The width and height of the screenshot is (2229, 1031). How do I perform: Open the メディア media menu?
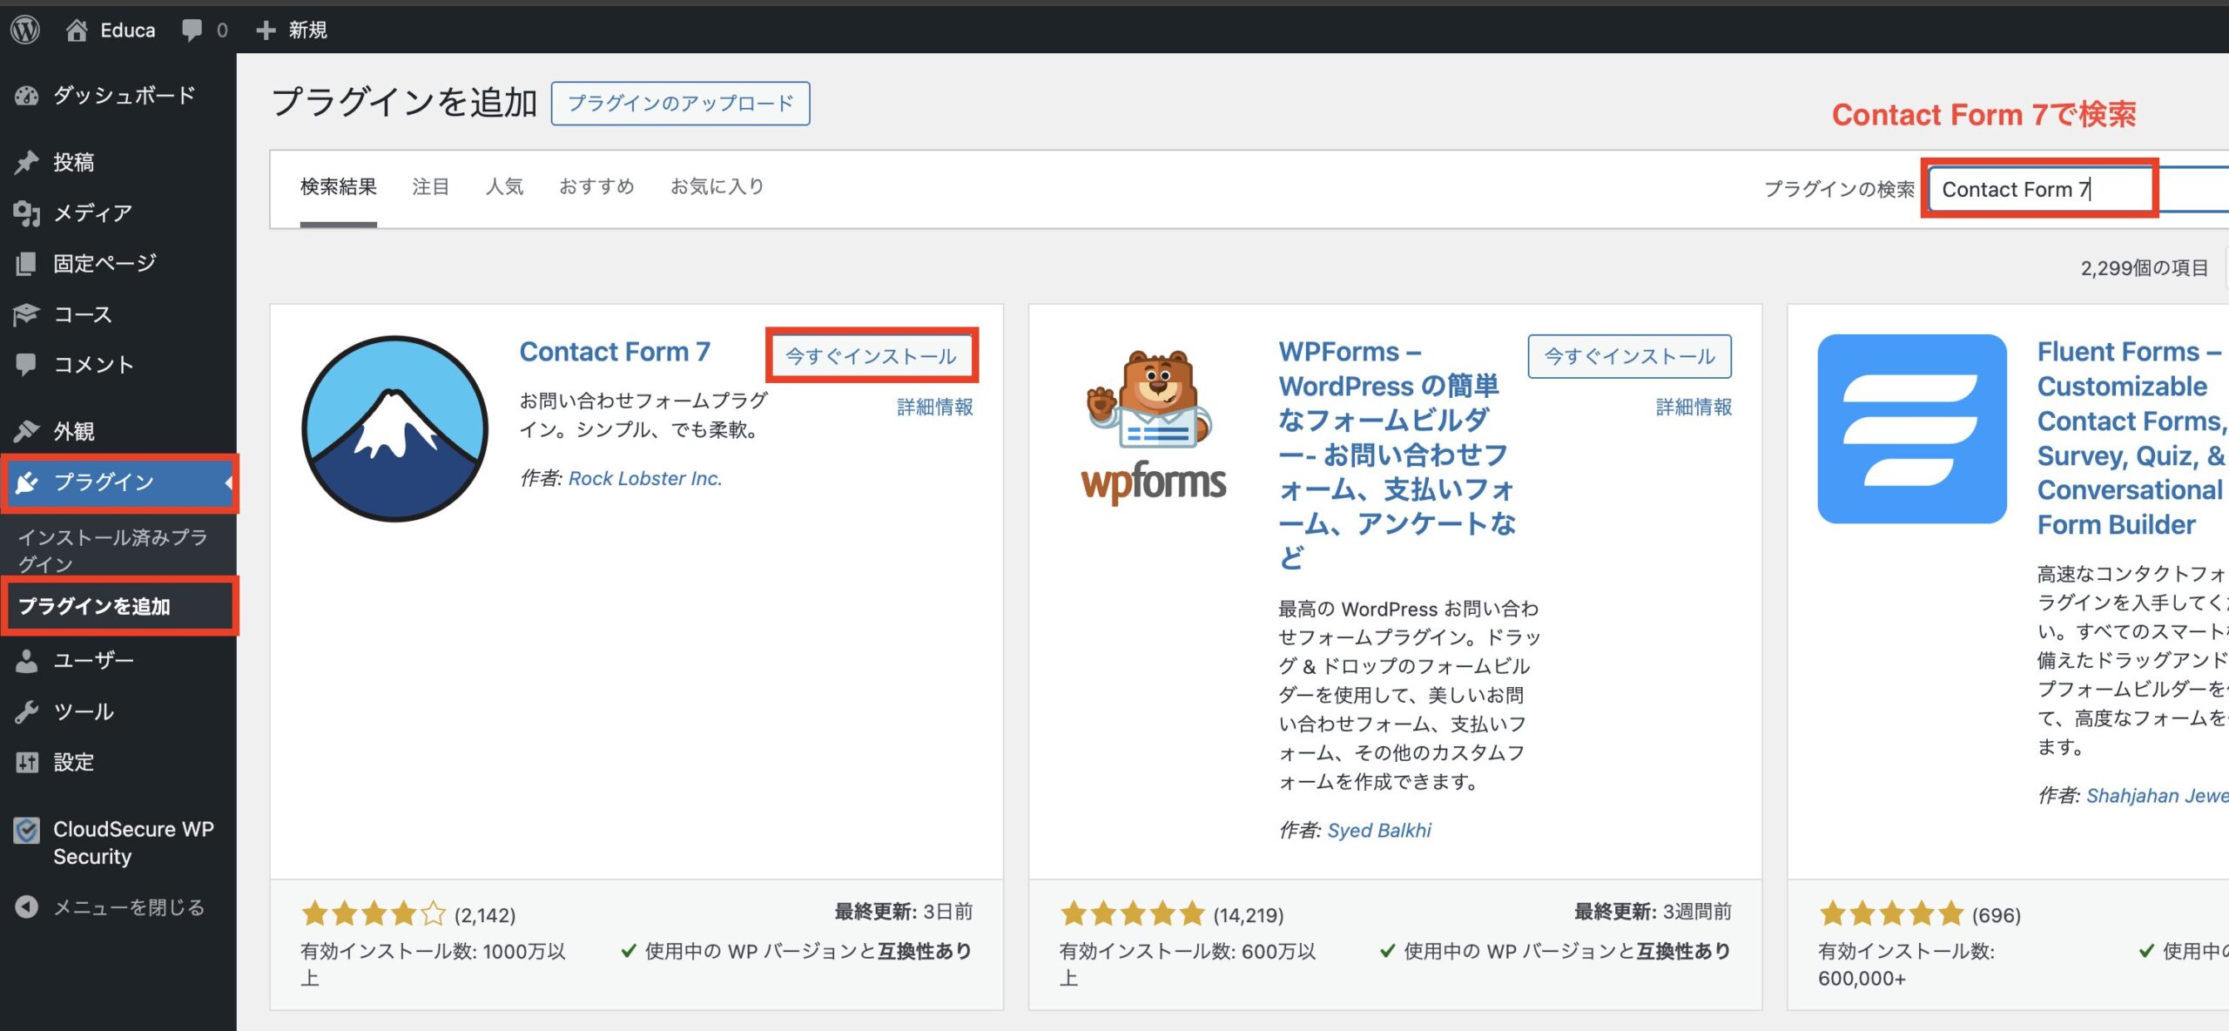(92, 212)
